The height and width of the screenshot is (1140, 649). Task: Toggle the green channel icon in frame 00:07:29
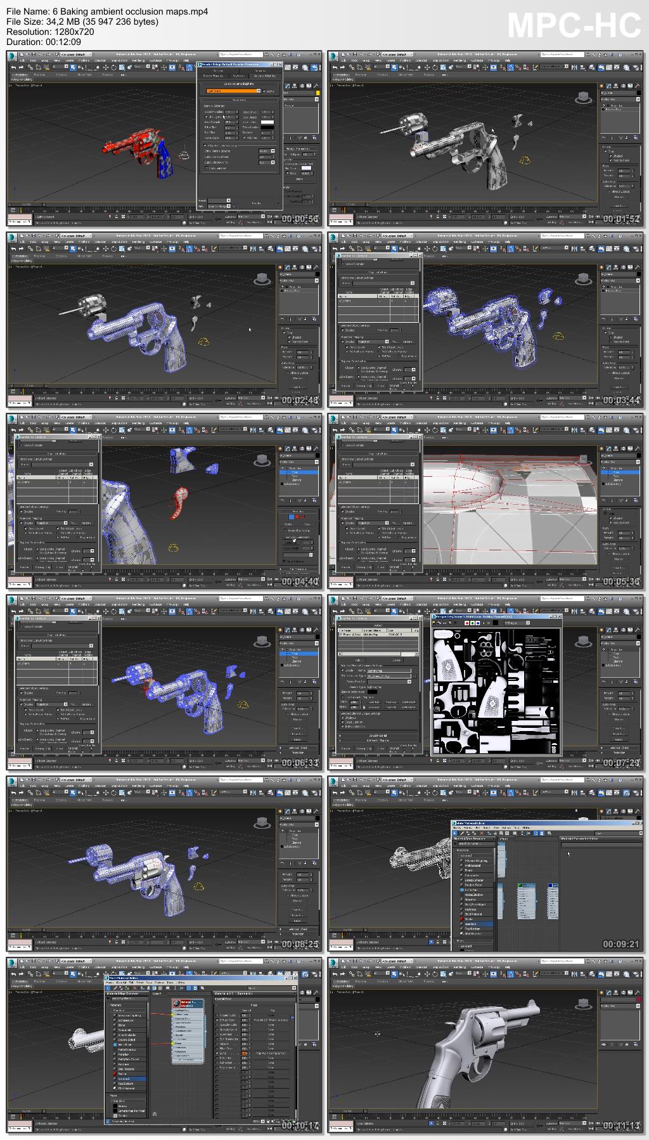pyautogui.click(x=473, y=623)
